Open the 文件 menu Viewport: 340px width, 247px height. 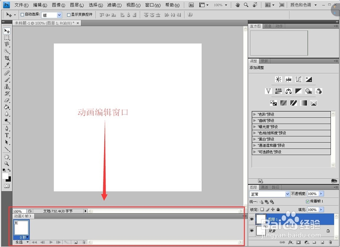click(21, 5)
